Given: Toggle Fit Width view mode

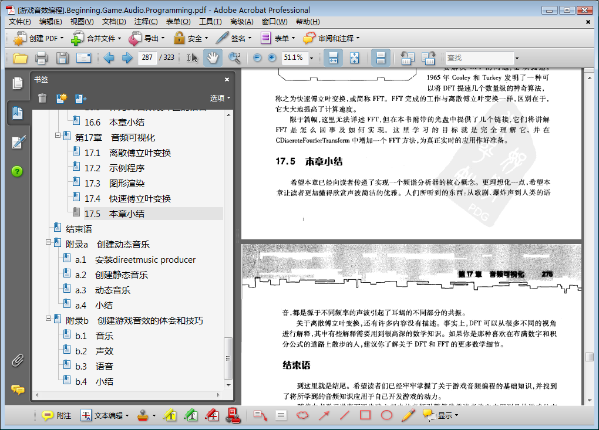Looking at the screenshot, I should [333, 57].
